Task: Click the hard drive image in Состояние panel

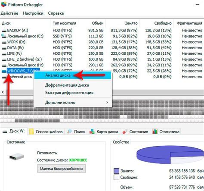Action: (17, 157)
